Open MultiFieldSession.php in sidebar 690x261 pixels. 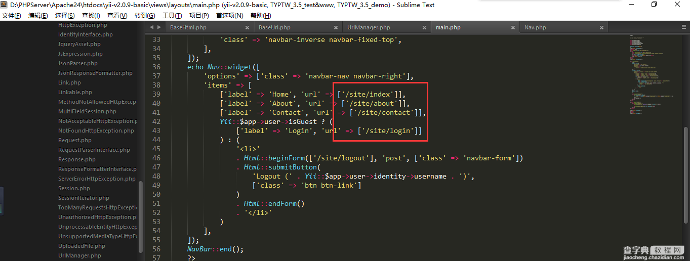(87, 111)
